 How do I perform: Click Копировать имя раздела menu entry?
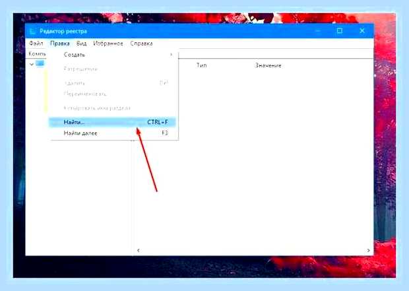pos(112,108)
